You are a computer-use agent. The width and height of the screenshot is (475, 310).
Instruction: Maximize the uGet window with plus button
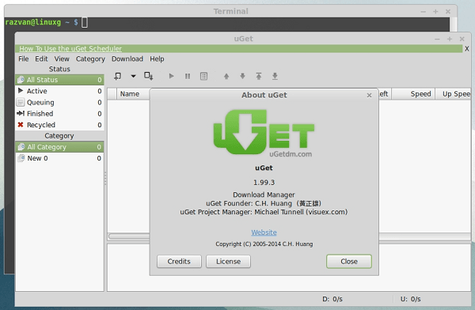(450, 39)
